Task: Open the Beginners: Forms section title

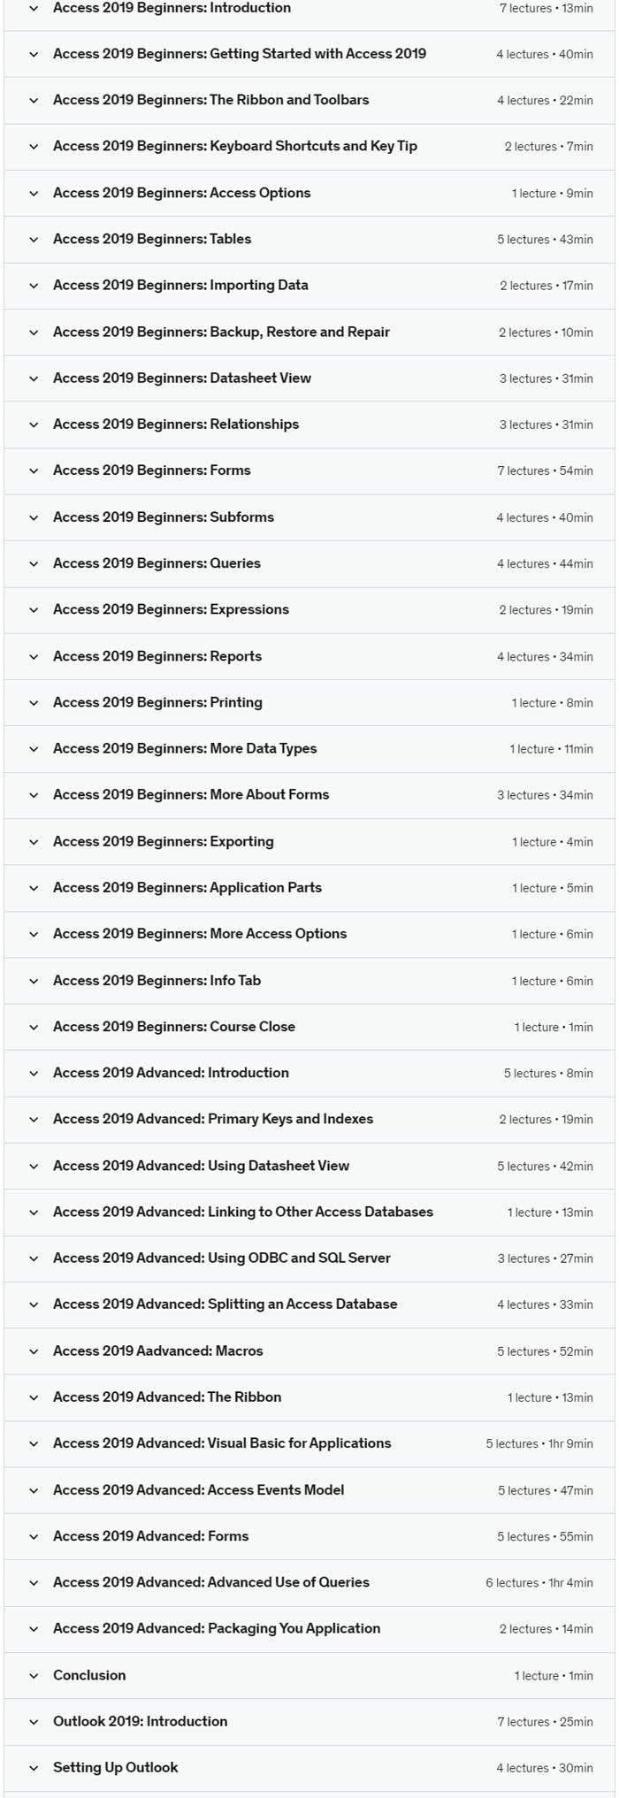Action: coord(152,471)
